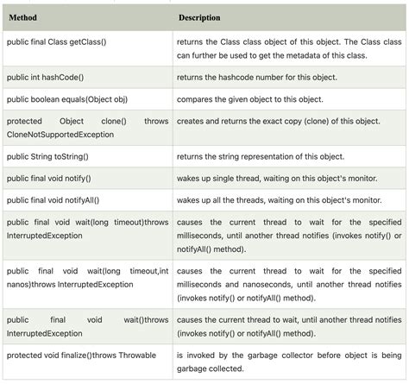Select the getClass() method cell
Viewport: 409px width, 384px height.
click(88, 48)
